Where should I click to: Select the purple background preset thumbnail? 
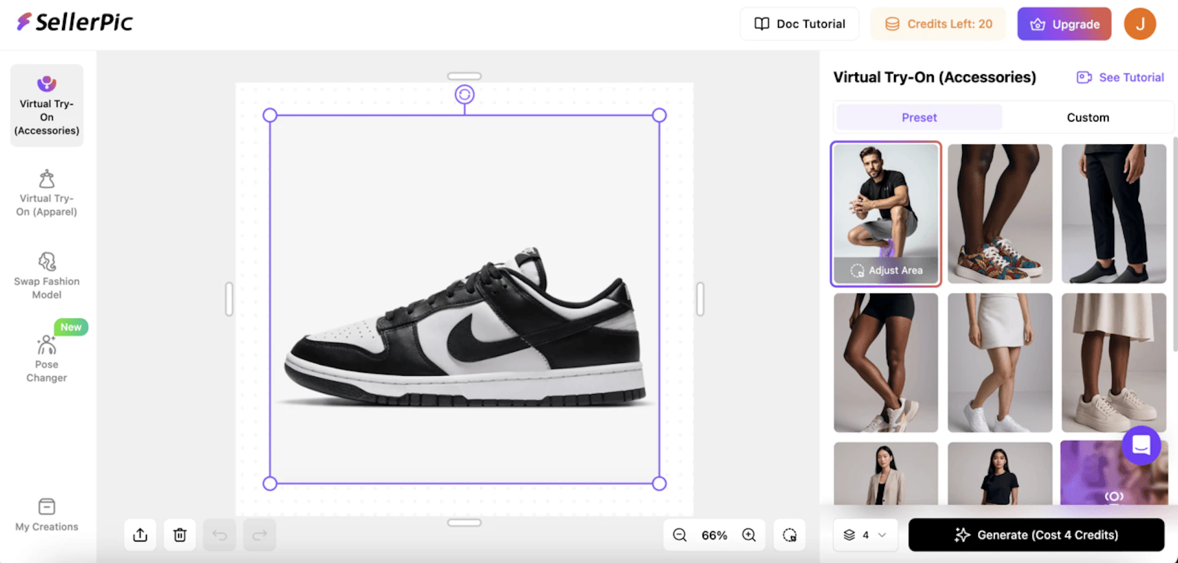point(1114,473)
